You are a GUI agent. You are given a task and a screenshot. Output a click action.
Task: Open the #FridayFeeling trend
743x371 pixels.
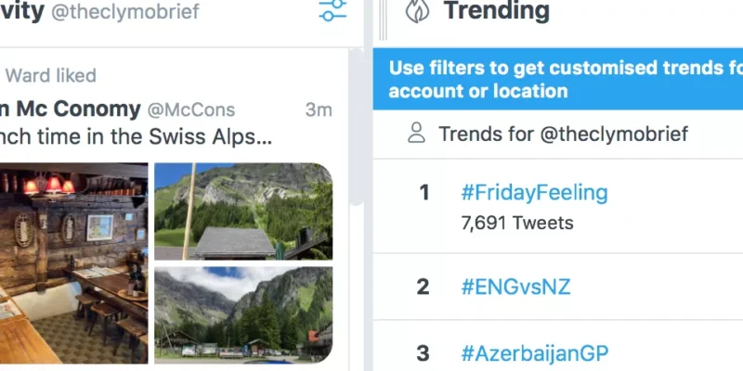(534, 193)
